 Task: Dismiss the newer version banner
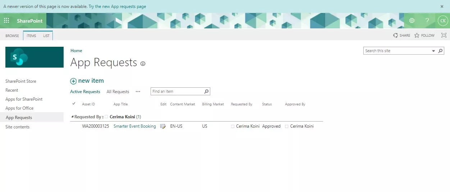[442, 6]
